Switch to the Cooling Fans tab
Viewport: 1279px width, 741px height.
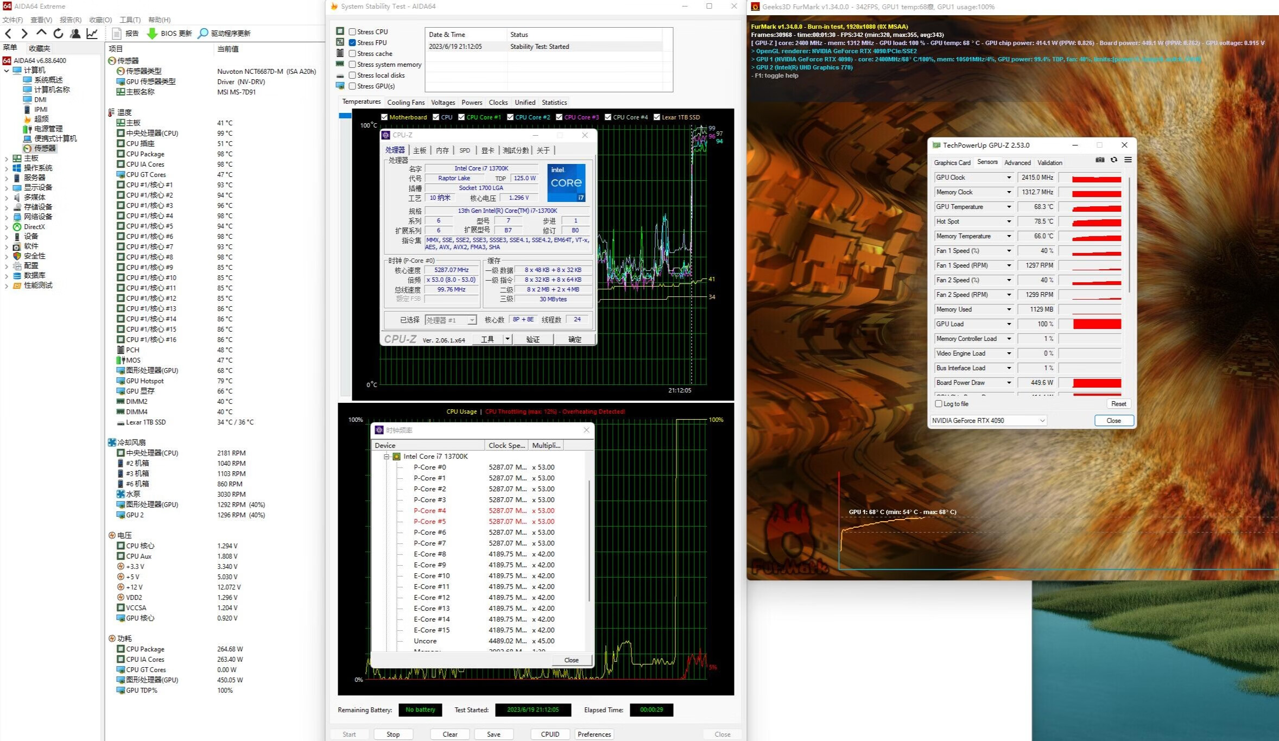pyautogui.click(x=406, y=103)
